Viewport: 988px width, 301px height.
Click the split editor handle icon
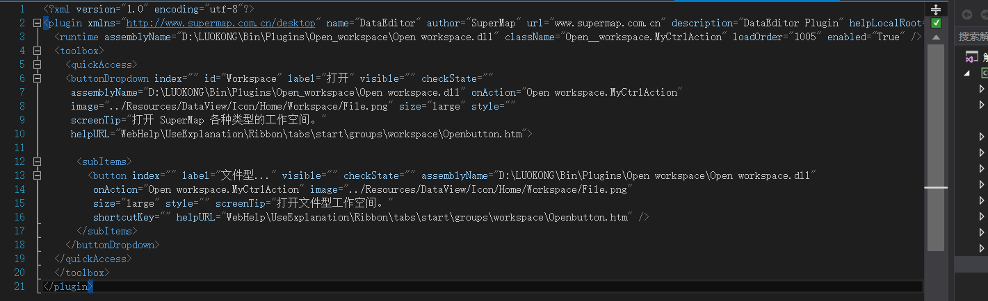[x=935, y=9]
